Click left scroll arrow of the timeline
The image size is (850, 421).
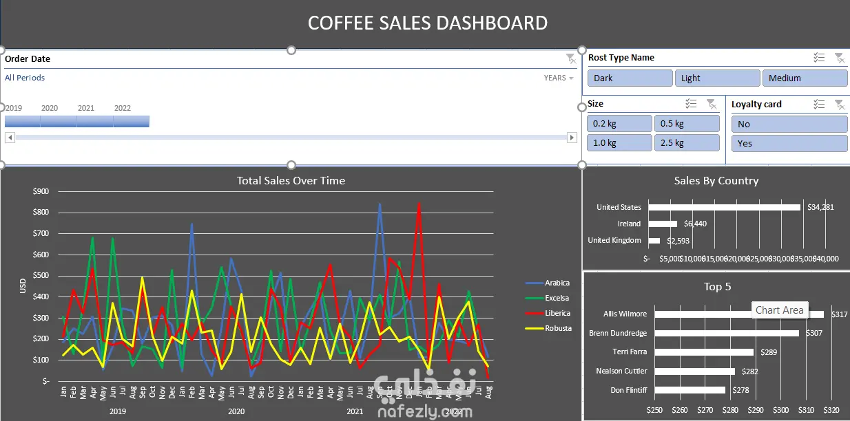point(10,138)
